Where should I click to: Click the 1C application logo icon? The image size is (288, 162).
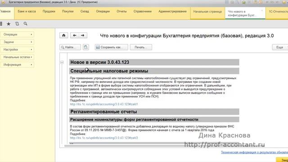click(x=3, y=2)
